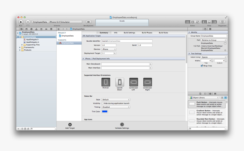Toggle Landscape Left orientation
244x151 pixels.
tap(134, 82)
